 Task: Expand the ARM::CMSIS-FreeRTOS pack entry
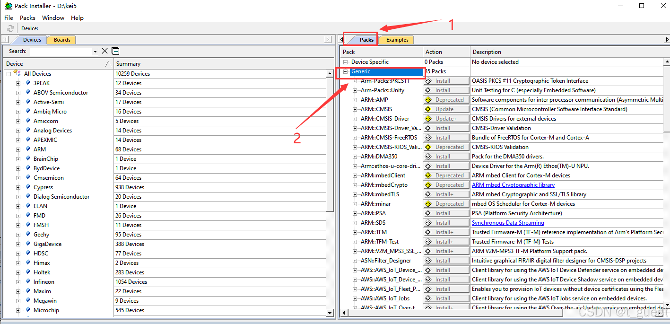click(x=355, y=138)
